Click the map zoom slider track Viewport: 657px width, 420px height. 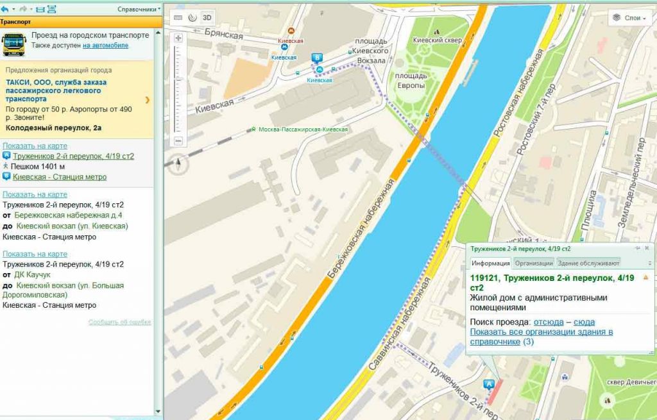178,89
